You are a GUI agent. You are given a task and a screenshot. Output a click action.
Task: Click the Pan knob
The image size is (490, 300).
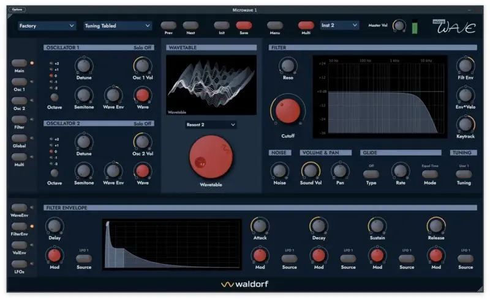(340, 171)
